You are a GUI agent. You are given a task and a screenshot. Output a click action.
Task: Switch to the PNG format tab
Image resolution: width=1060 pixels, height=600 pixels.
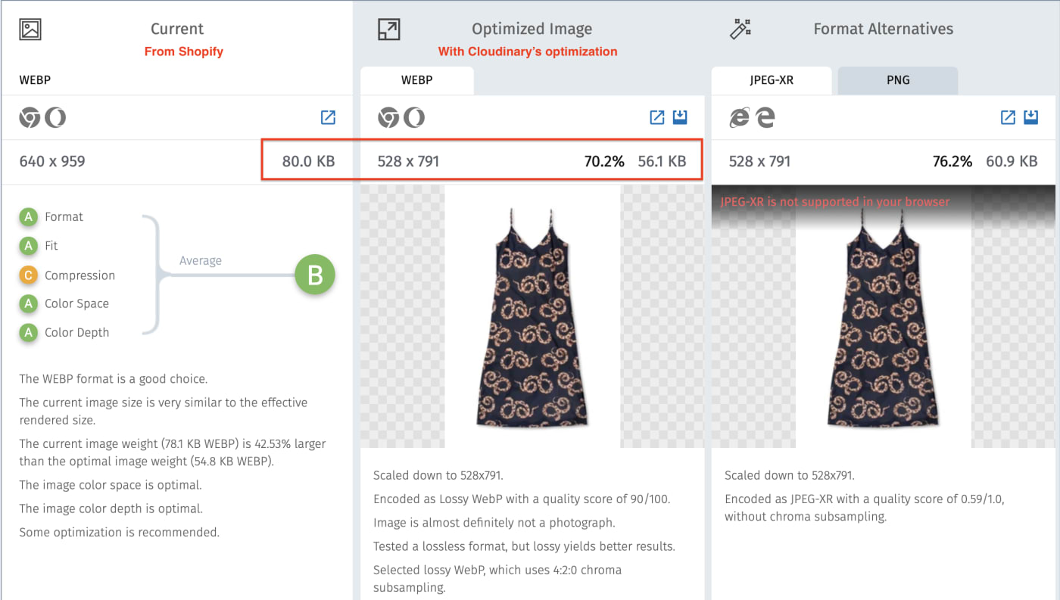pyautogui.click(x=898, y=80)
